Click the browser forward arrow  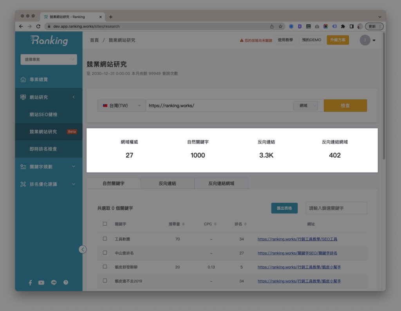30,26
